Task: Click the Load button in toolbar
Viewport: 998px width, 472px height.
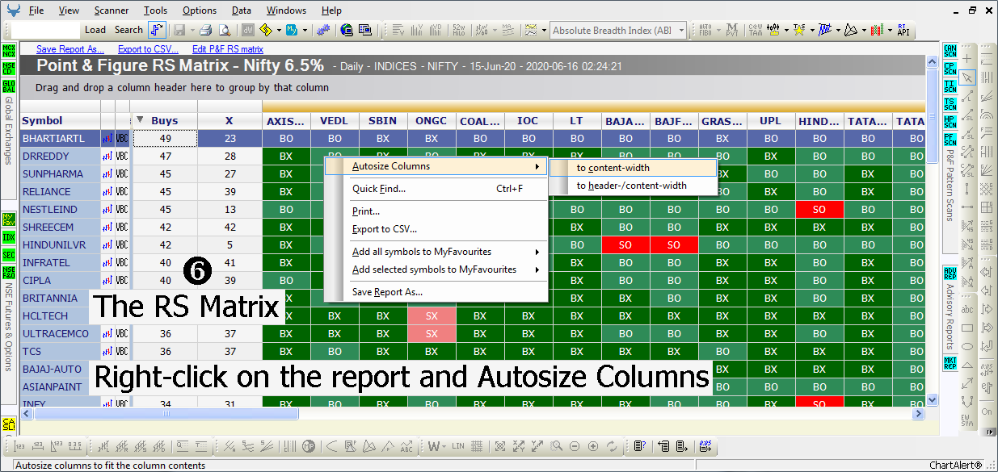Action: click(x=95, y=30)
